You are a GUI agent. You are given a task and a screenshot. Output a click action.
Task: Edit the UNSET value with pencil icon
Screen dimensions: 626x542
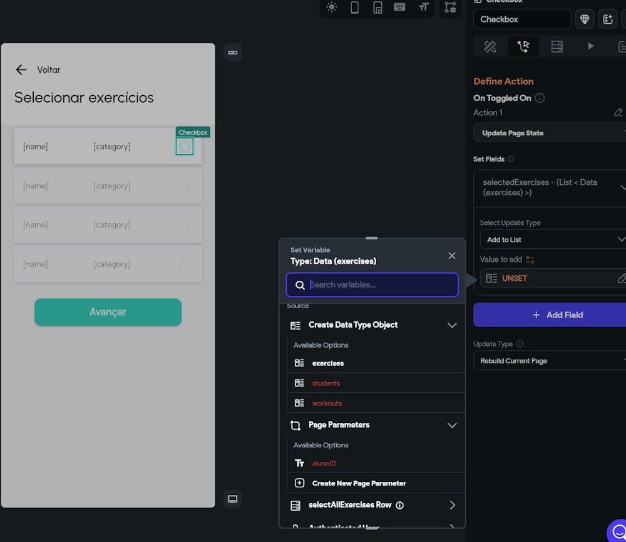click(x=621, y=278)
